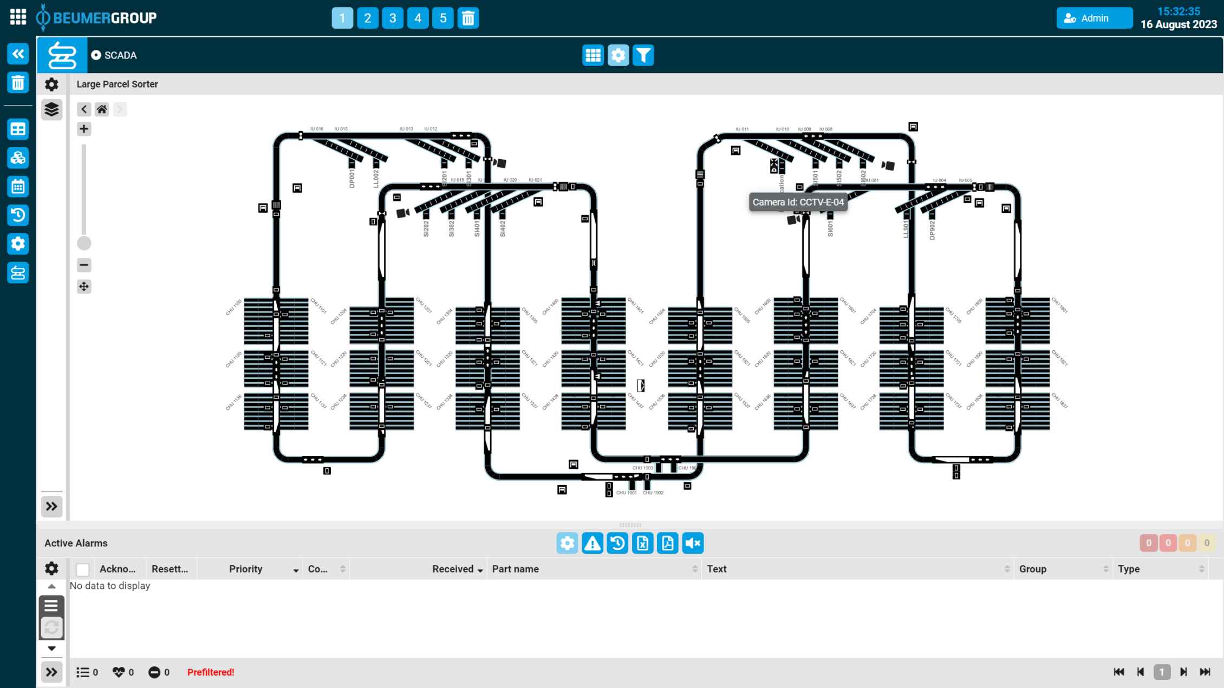Viewport: 1224px width, 688px height.
Task: Switch to workspace tab 3
Action: pyautogui.click(x=393, y=18)
